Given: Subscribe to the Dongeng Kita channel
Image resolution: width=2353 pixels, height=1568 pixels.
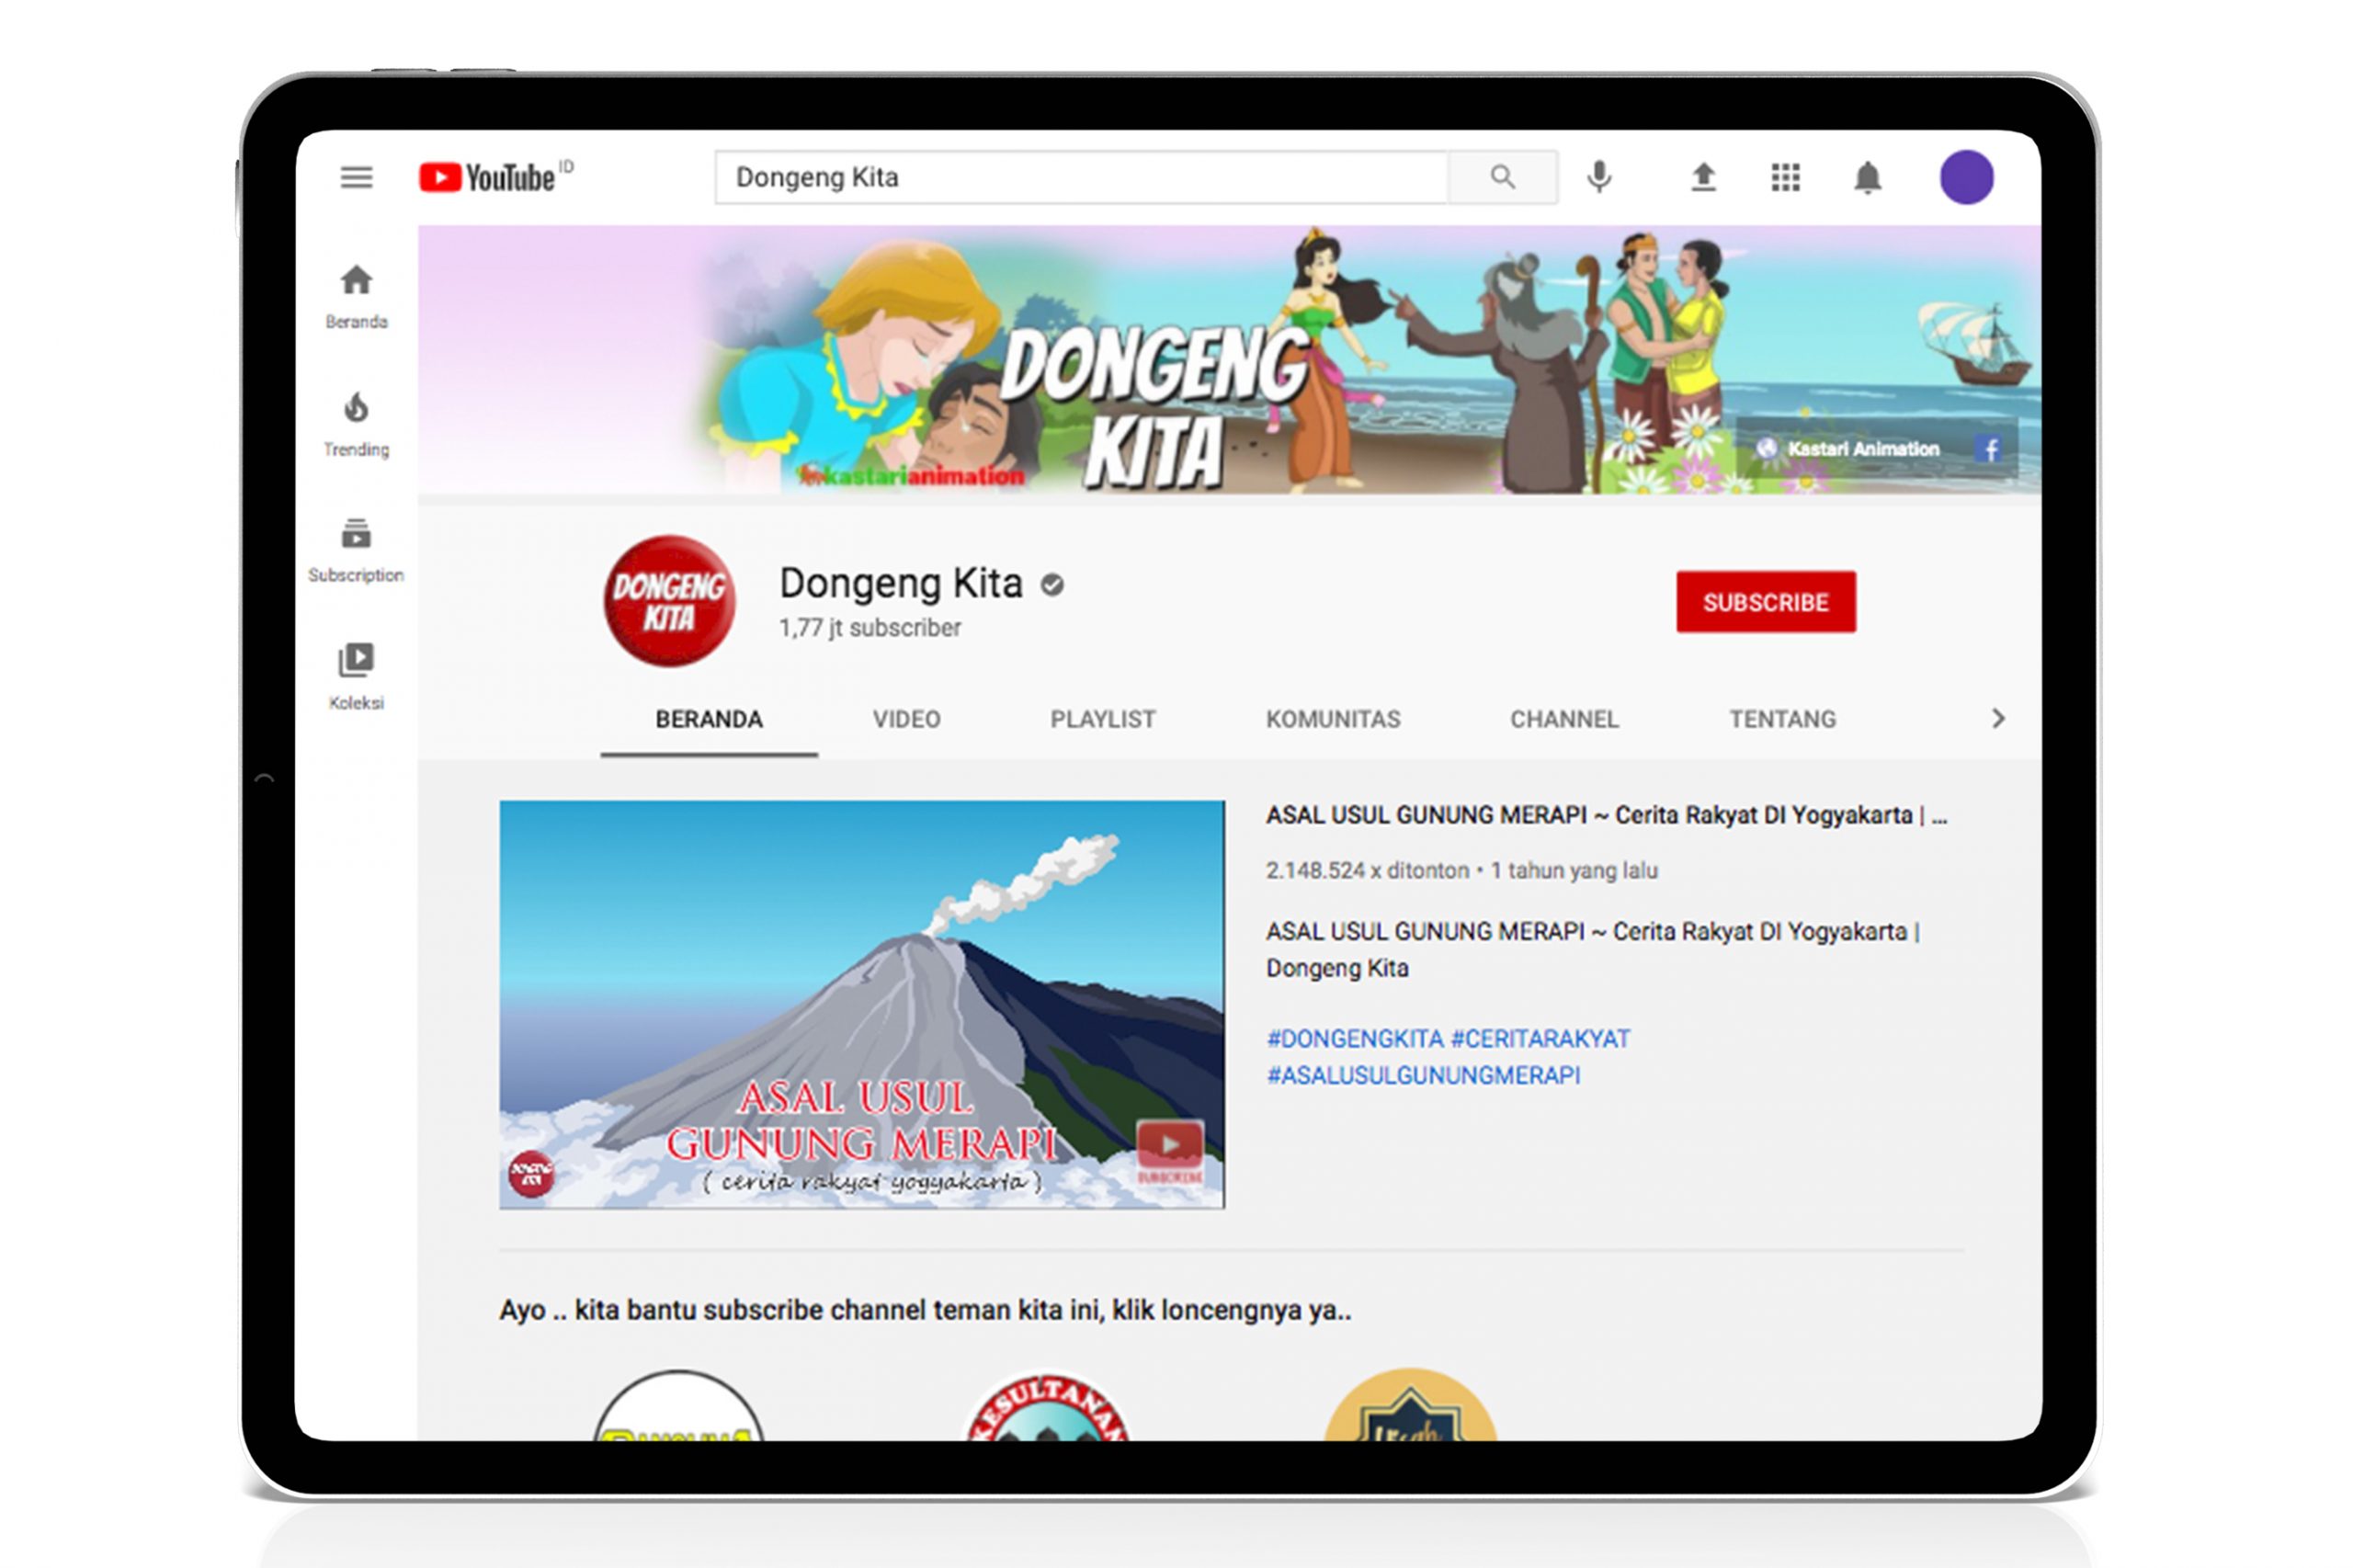Looking at the screenshot, I should pyautogui.click(x=1765, y=602).
